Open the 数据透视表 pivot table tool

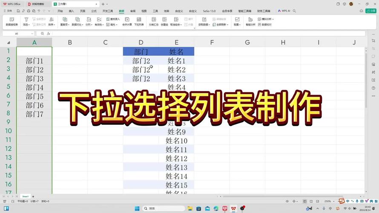point(11,22)
